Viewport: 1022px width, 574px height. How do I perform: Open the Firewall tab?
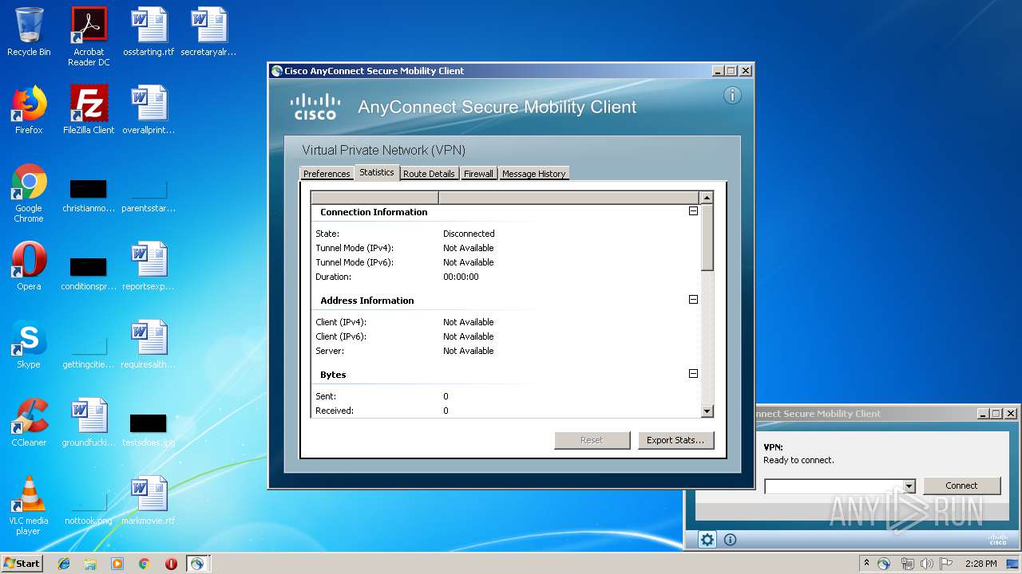coord(478,174)
